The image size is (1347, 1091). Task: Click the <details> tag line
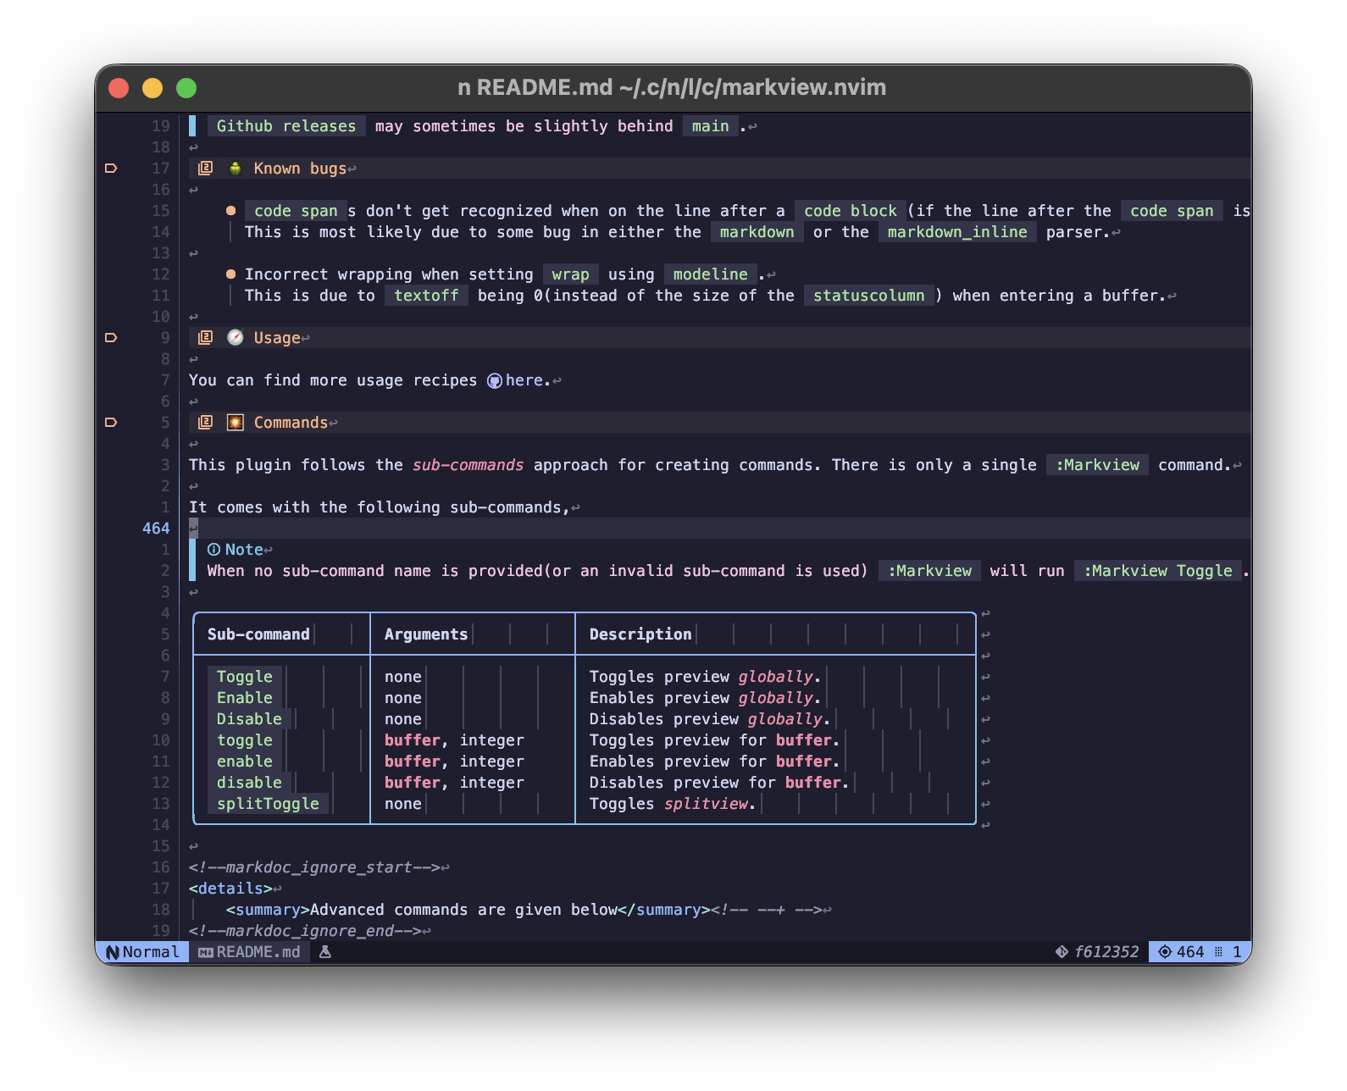click(x=230, y=889)
